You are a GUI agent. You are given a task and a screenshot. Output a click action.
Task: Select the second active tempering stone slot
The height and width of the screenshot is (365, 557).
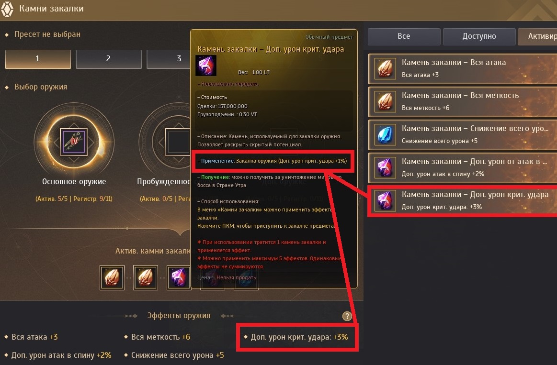pyautogui.click(x=145, y=277)
